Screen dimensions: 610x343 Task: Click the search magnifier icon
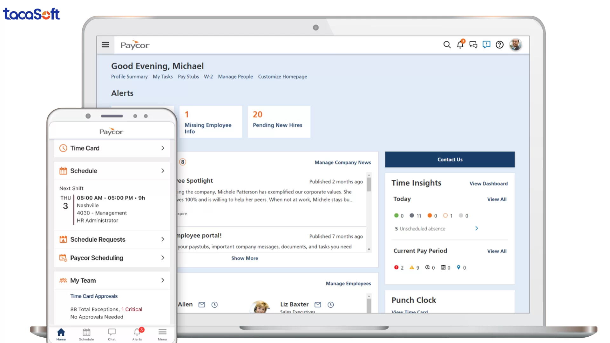(447, 45)
